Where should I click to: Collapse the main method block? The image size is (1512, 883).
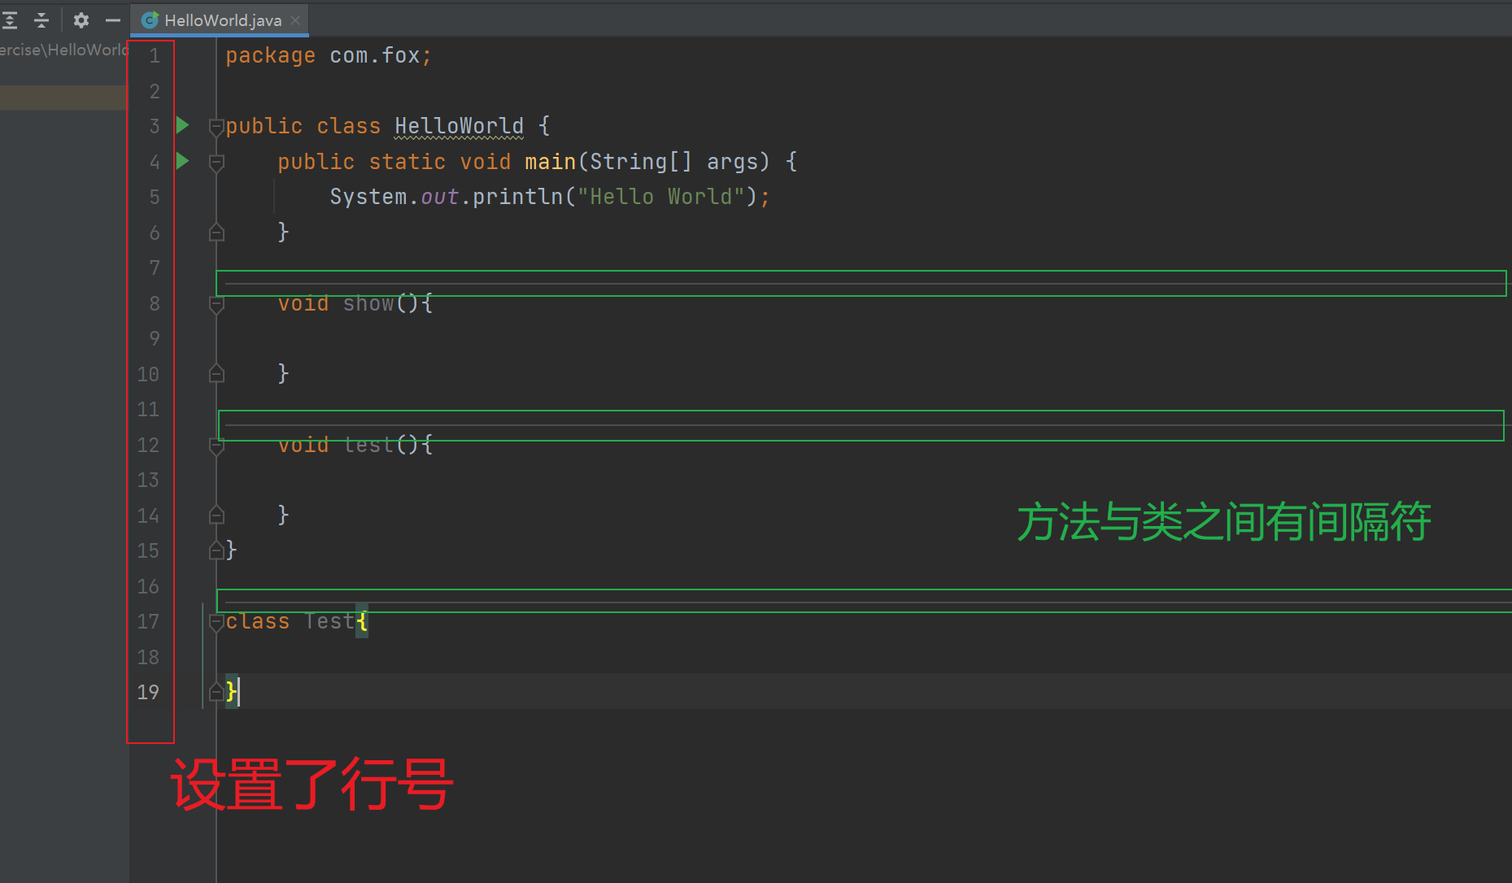(x=216, y=163)
